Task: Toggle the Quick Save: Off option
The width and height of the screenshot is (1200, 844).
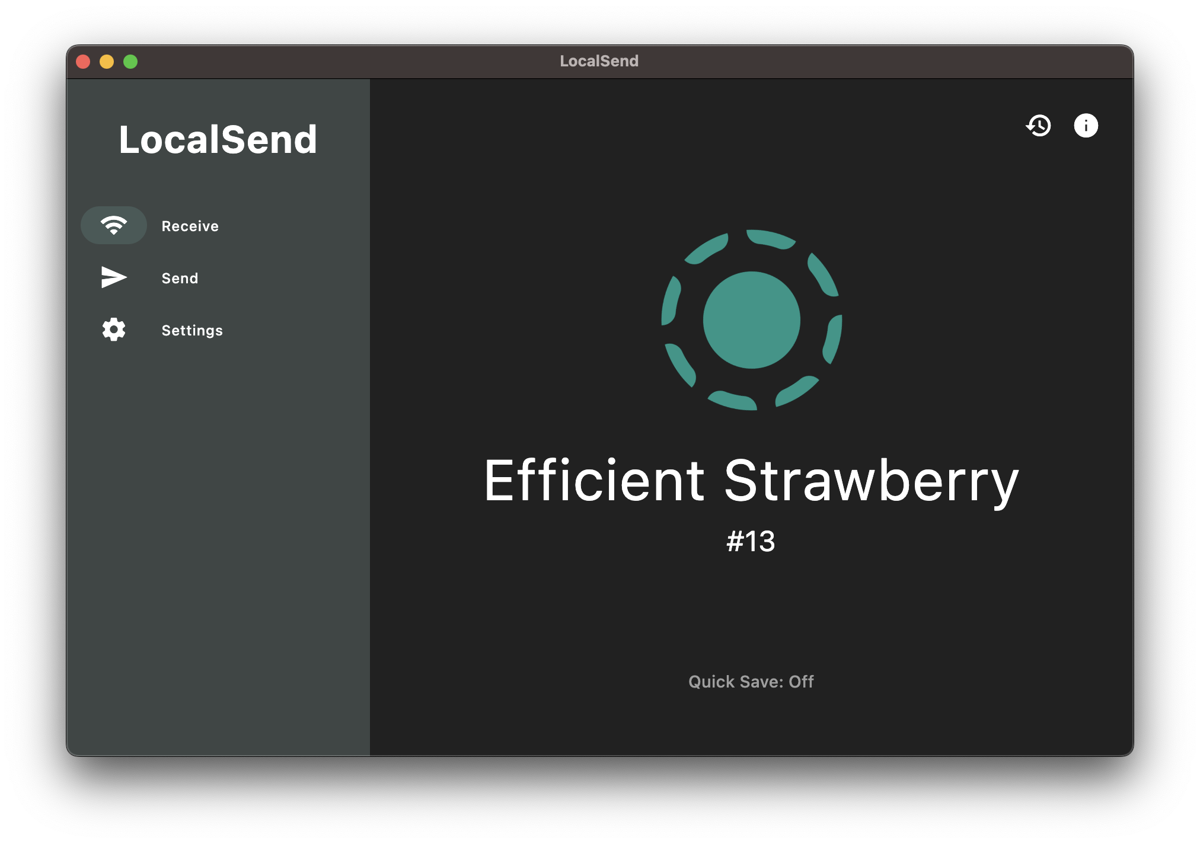Action: coord(751,682)
